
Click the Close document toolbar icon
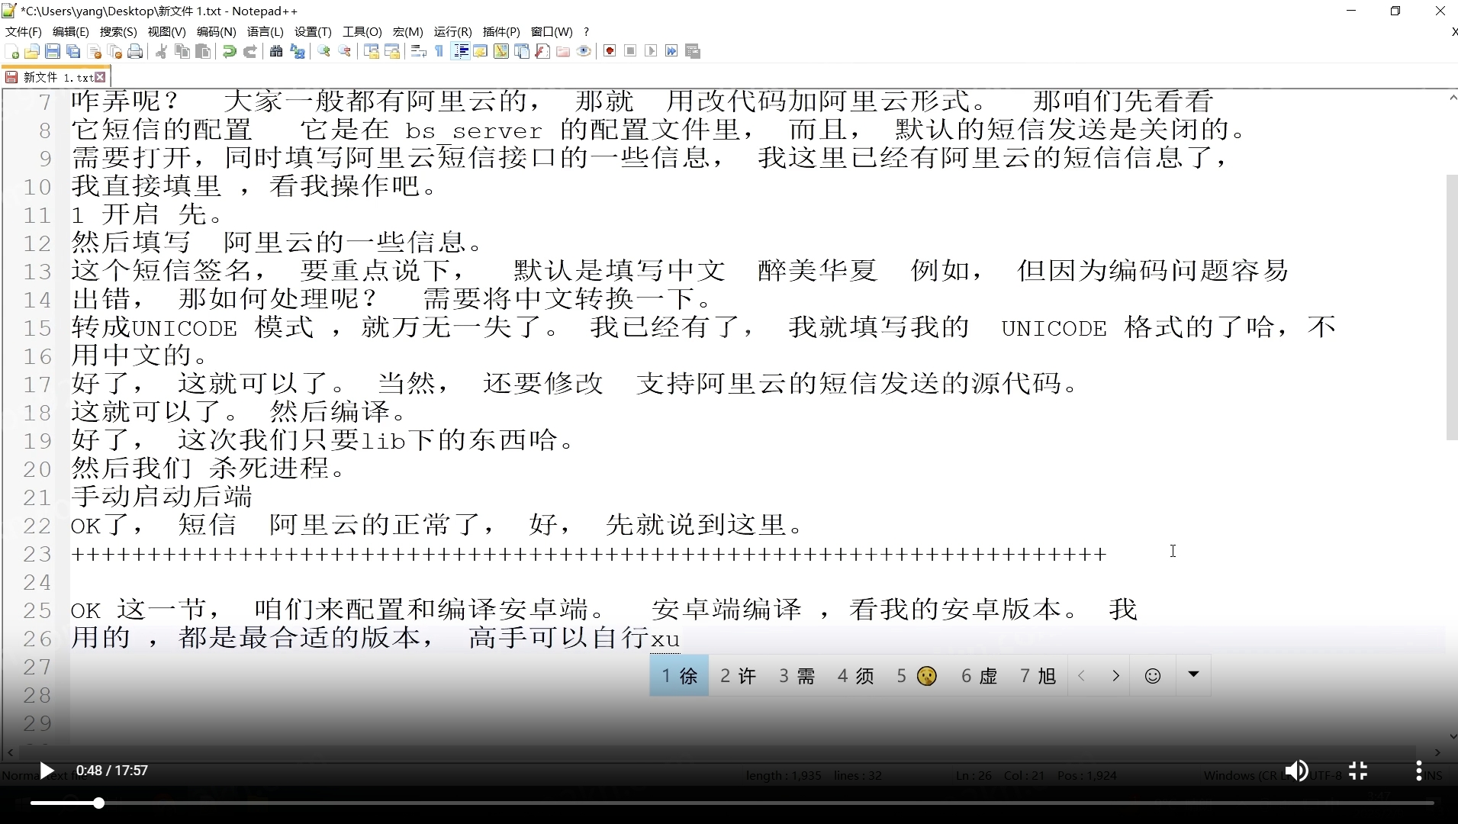[x=95, y=51]
